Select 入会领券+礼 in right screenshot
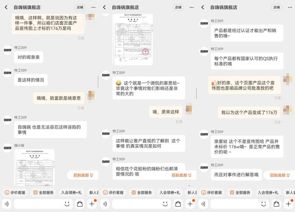Viewport: 295px width, 212px height. 268,192
